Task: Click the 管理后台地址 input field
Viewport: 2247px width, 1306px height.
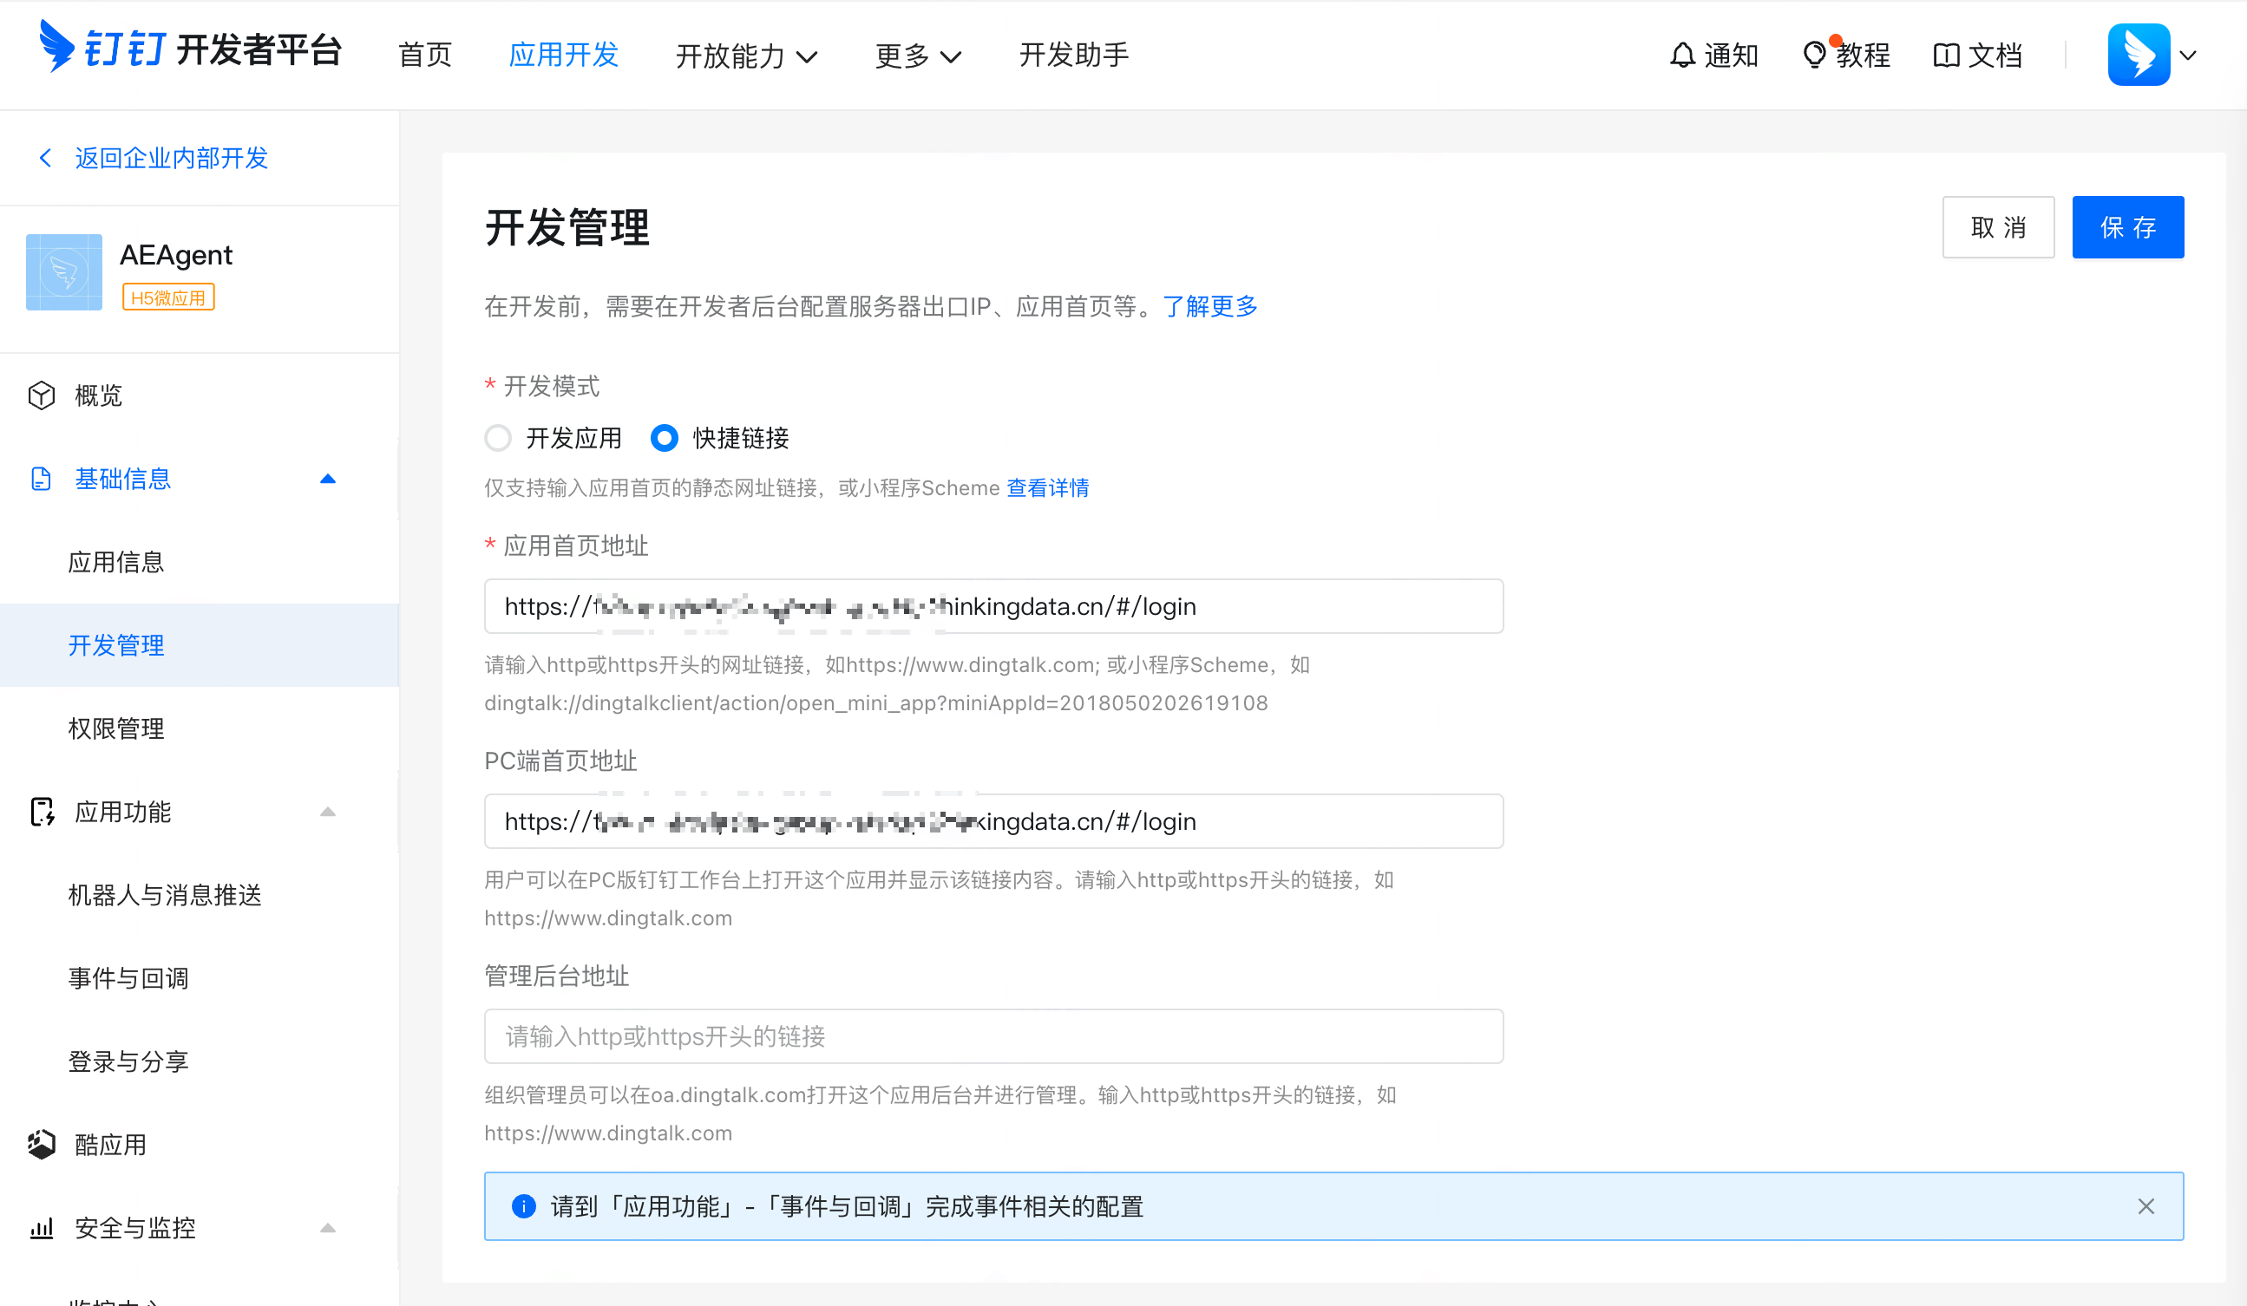Action: (993, 1036)
